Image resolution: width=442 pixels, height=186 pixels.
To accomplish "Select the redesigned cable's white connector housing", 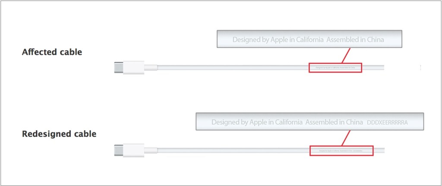I will (133, 150).
